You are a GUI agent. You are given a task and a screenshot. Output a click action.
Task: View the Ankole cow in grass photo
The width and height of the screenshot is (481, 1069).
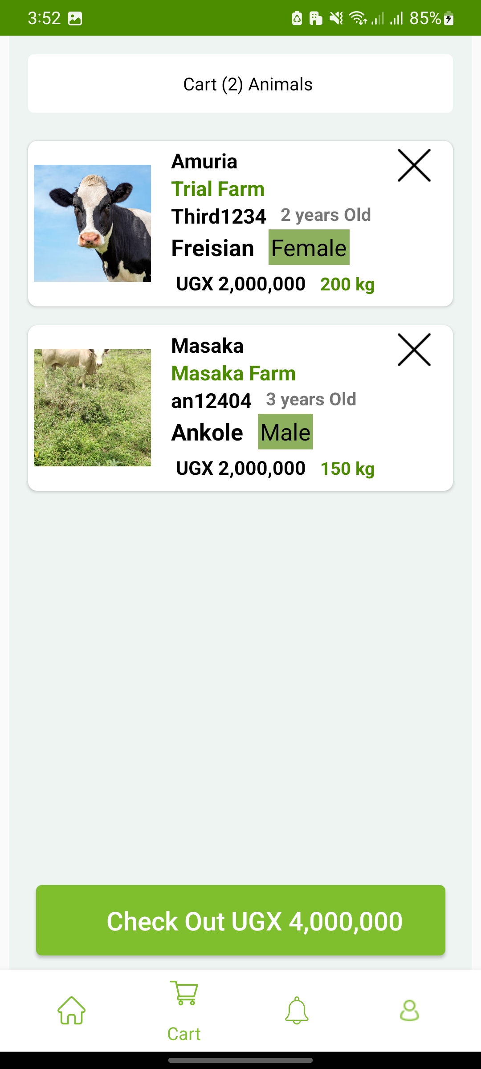[x=93, y=408]
